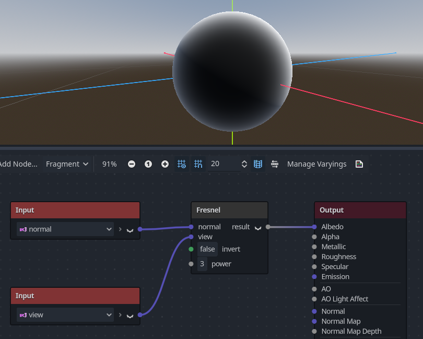The width and height of the screenshot is (423, 339).
Task: Adjust snap distance with the spinner arrows
Action: click(x=244, y=163)
